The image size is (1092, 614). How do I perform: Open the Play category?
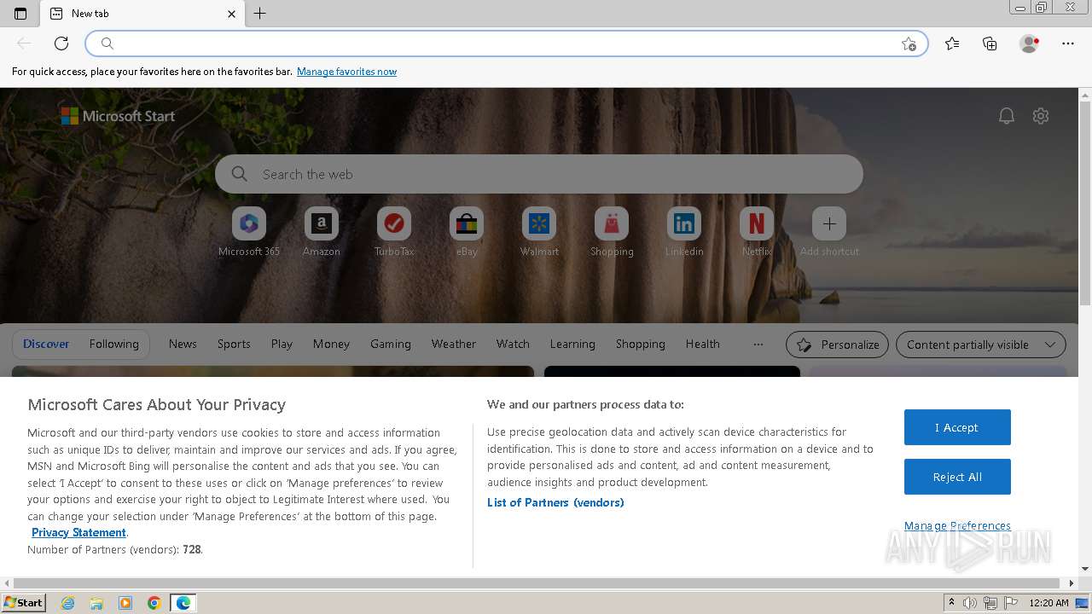[282, 344]
